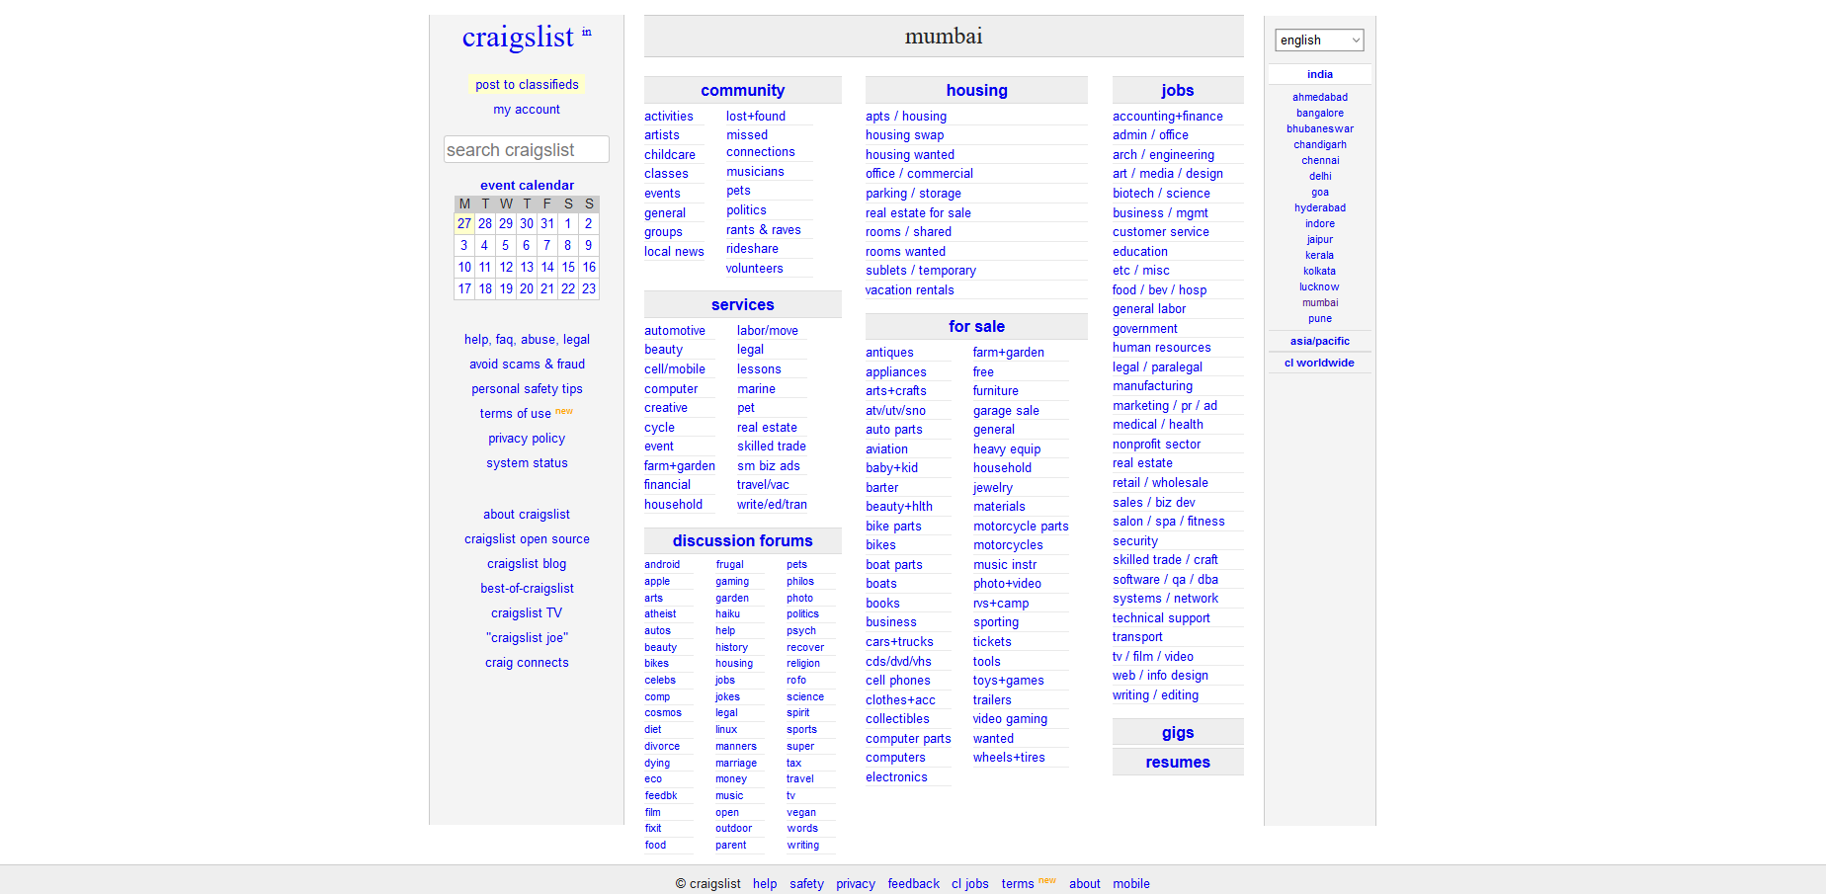Open software / qa / dba jobs

[x=1165, y=580]
